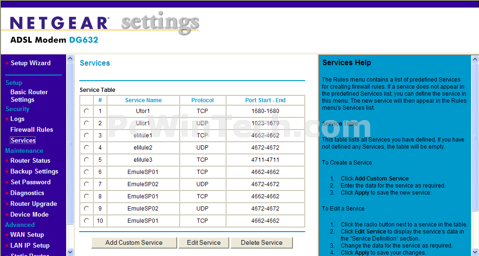479x256 pixels.
Task: Go to Backup Settings
Action: point(34,172)
